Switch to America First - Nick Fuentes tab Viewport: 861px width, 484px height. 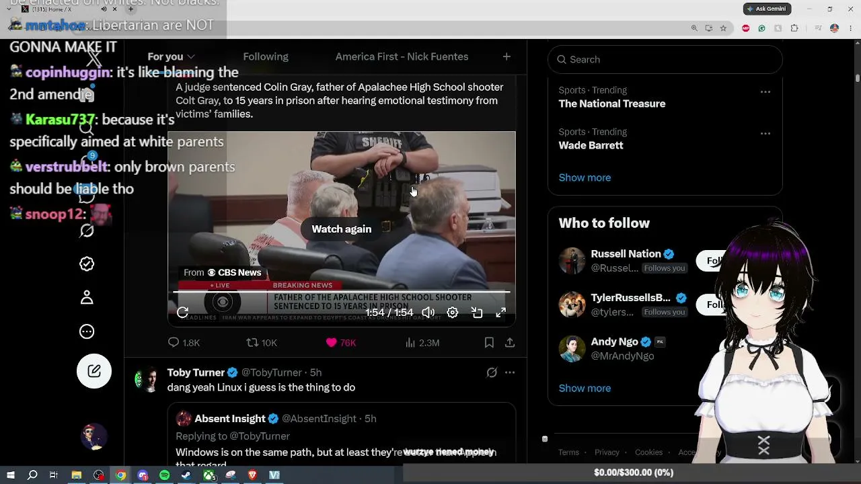402,56
